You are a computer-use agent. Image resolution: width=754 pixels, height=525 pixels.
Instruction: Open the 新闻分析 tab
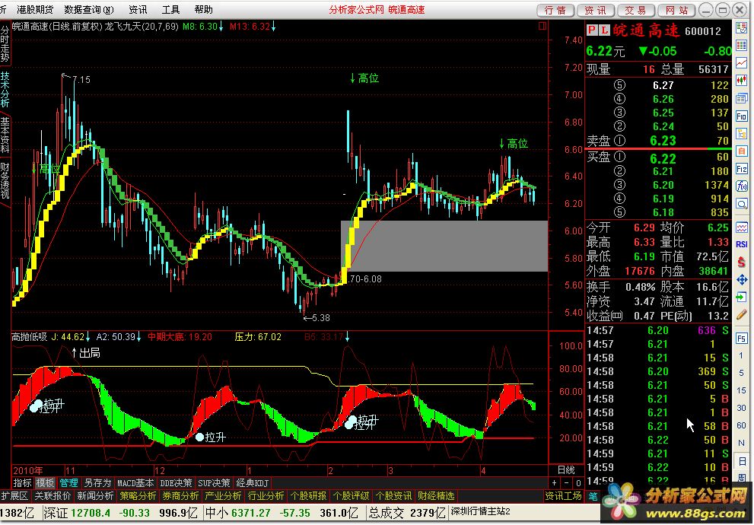point(95,495)
